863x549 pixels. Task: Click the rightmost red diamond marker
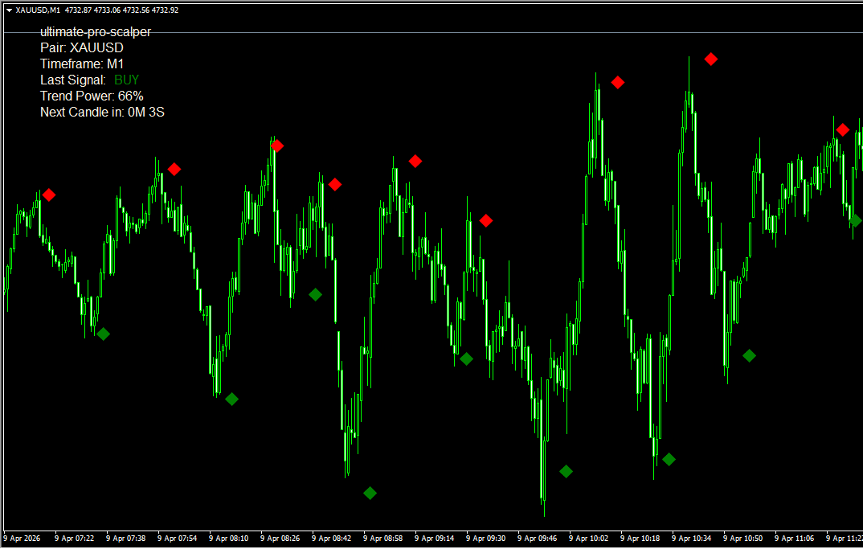pyautogui.click(x=842, y=129)
